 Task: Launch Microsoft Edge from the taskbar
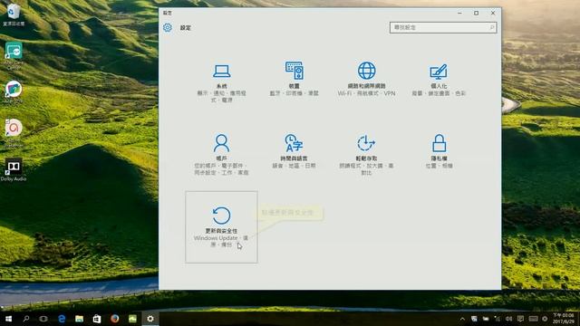[62, 319]
